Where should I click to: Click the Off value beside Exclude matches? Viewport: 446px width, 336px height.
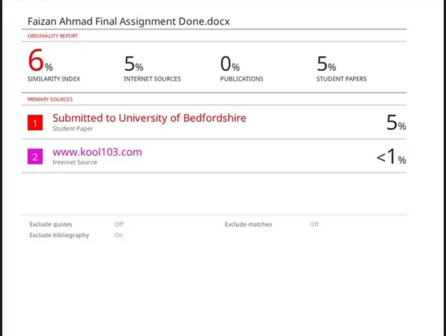point(314,225)
